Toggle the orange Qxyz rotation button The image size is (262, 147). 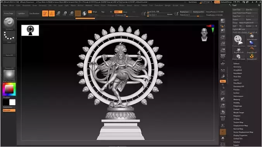point(223,81)
